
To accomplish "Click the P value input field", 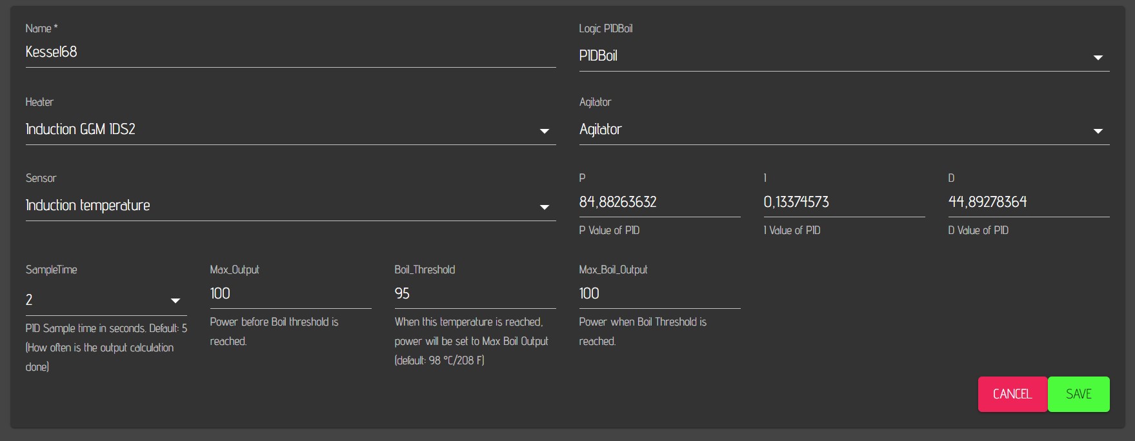I will pos(659,202).
